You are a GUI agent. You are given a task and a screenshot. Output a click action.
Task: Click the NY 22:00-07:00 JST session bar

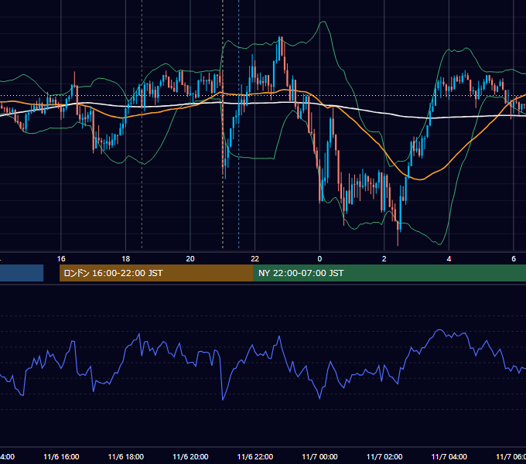click(x=389, y=273)
